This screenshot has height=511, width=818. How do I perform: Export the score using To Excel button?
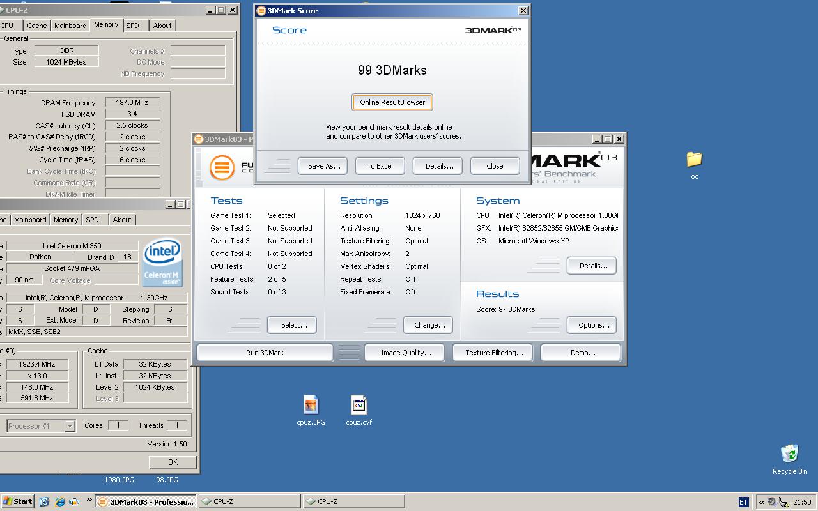tap(380, 166)
